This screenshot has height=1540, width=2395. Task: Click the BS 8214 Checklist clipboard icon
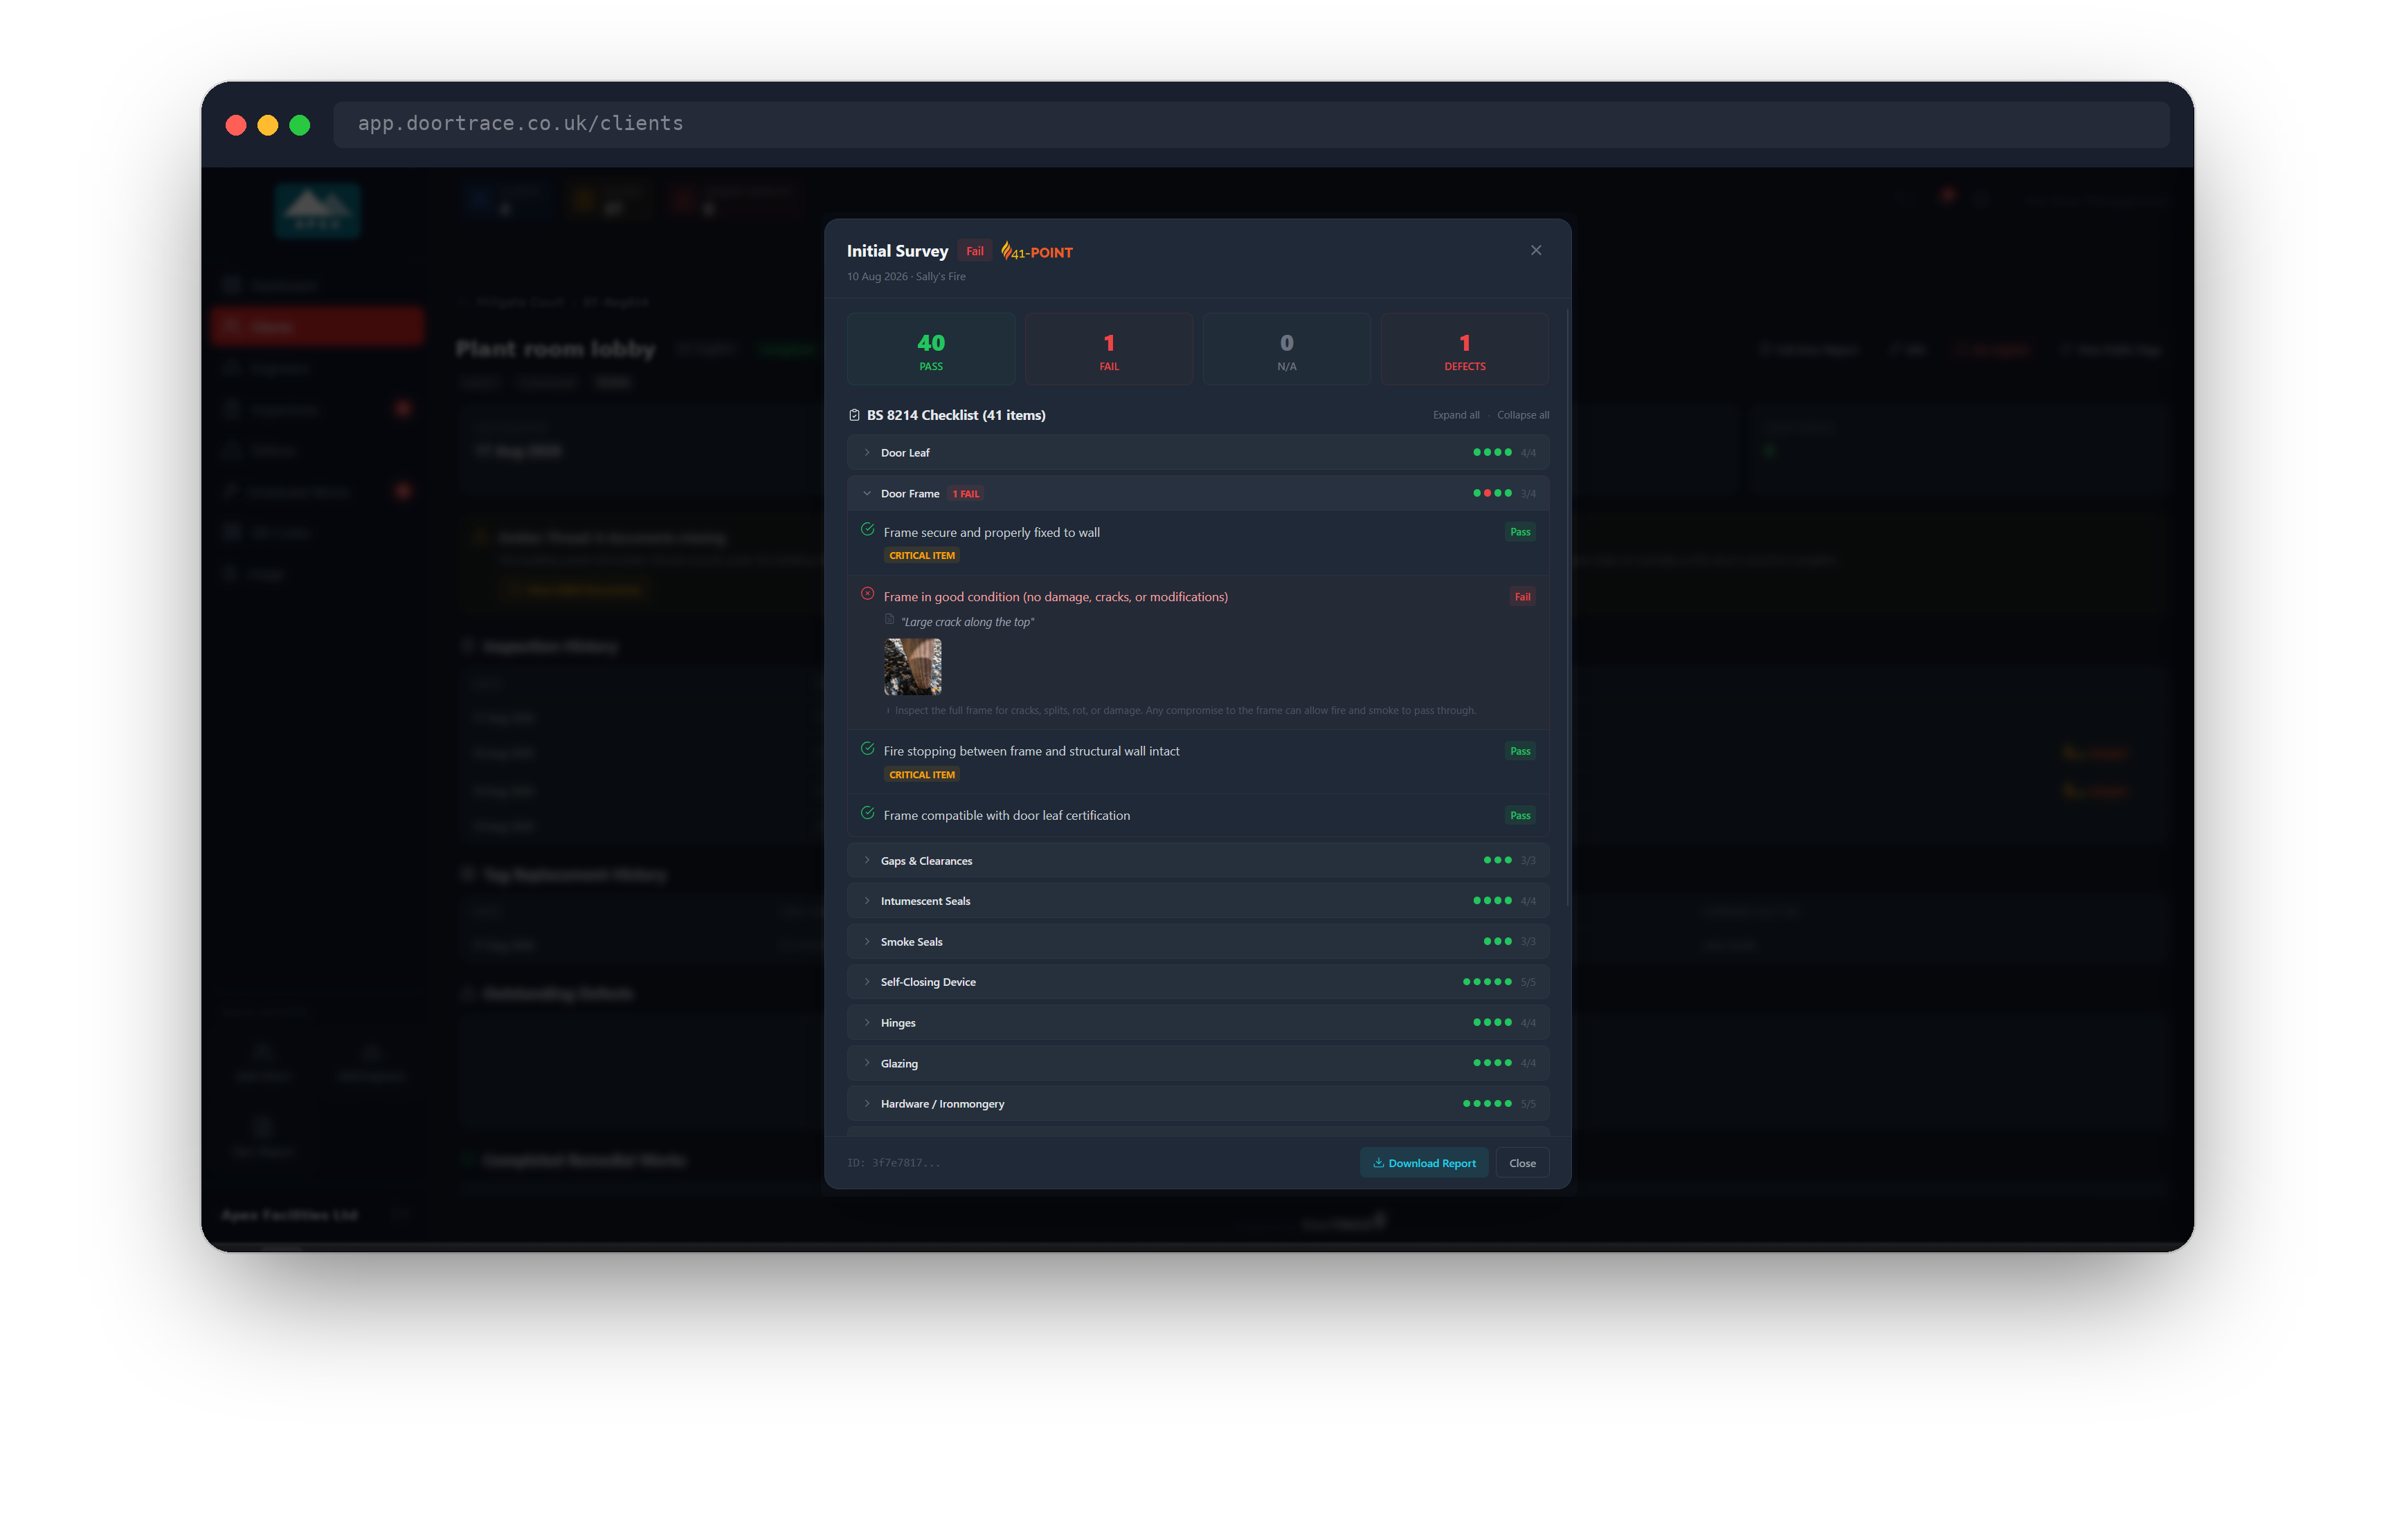pyautogui.click(x=854, y=415)
